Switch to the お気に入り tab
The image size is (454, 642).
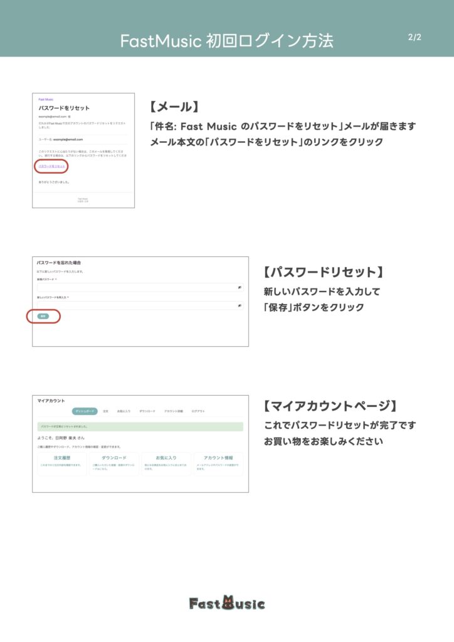click(x=124, y=411)
